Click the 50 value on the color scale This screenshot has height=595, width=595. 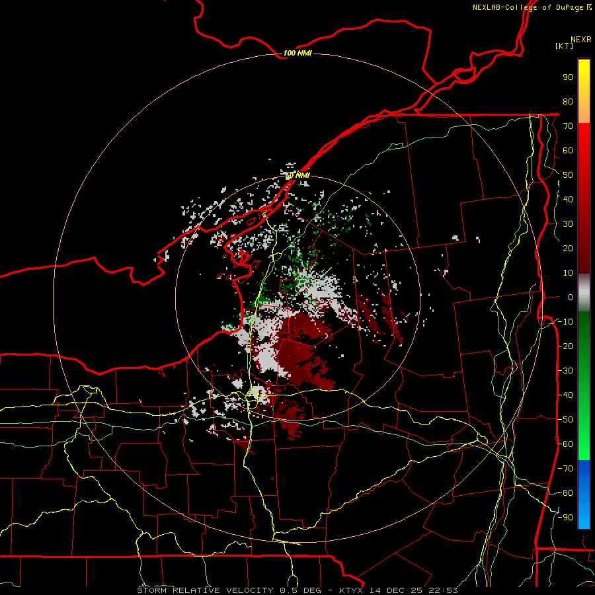tap(568, 175)
